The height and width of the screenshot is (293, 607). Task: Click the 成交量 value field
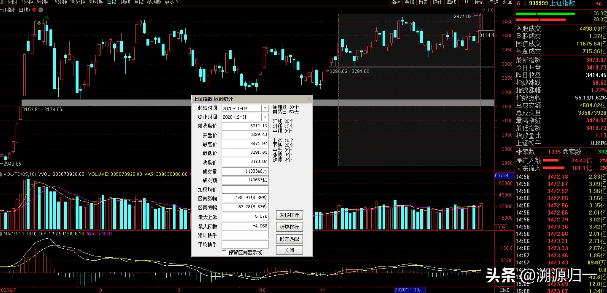click(x=245, y=171)
